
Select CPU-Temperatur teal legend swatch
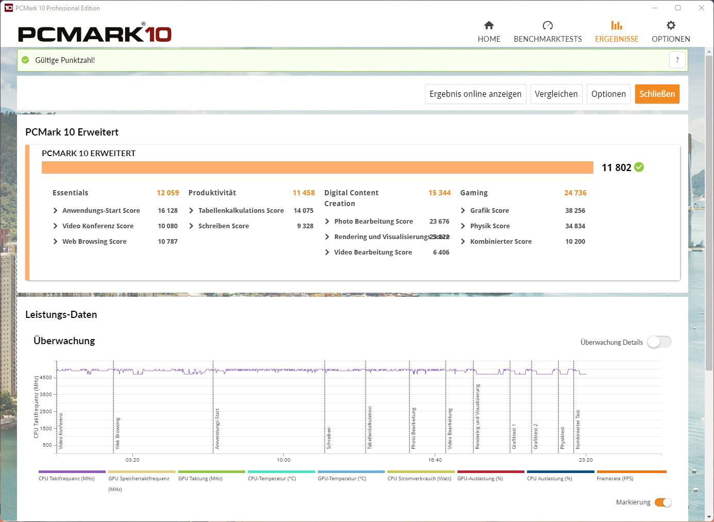pyautogui.click(x=281, y=472)
